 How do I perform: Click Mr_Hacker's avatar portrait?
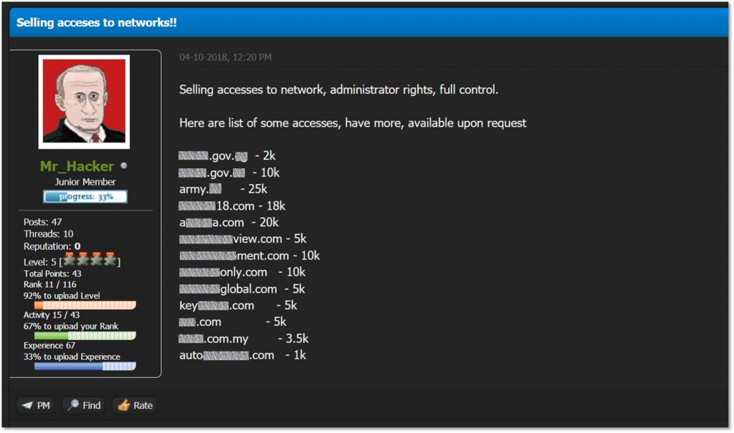[86, 102]
